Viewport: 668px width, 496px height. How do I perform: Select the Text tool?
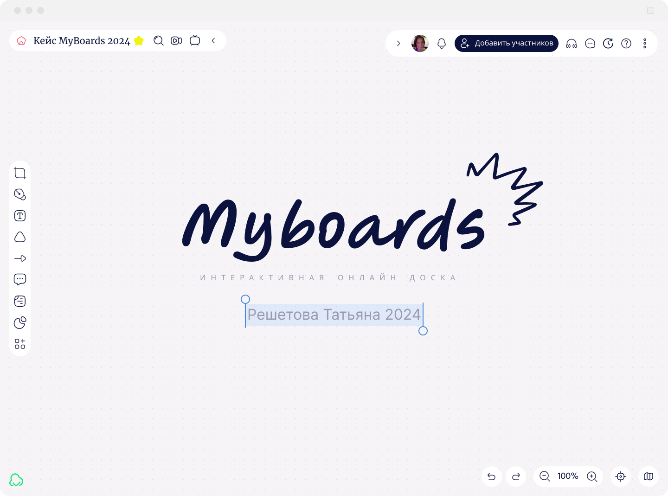click(20, 216)
